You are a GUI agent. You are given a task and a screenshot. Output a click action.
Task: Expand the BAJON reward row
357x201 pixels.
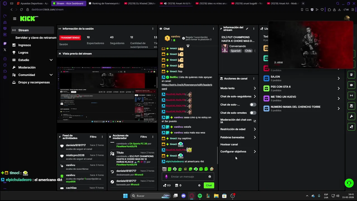coord(339,78)
